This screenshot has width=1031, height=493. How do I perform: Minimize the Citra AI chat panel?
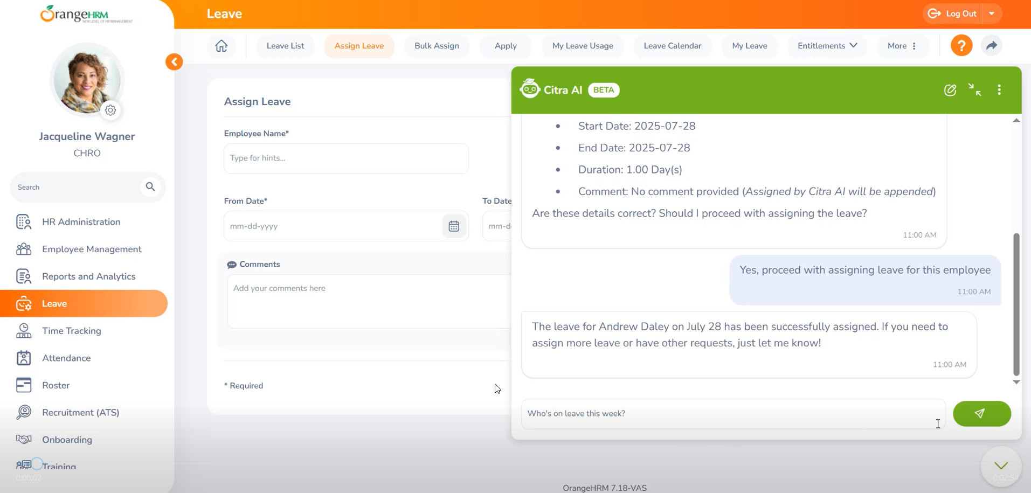coord(974,90)
